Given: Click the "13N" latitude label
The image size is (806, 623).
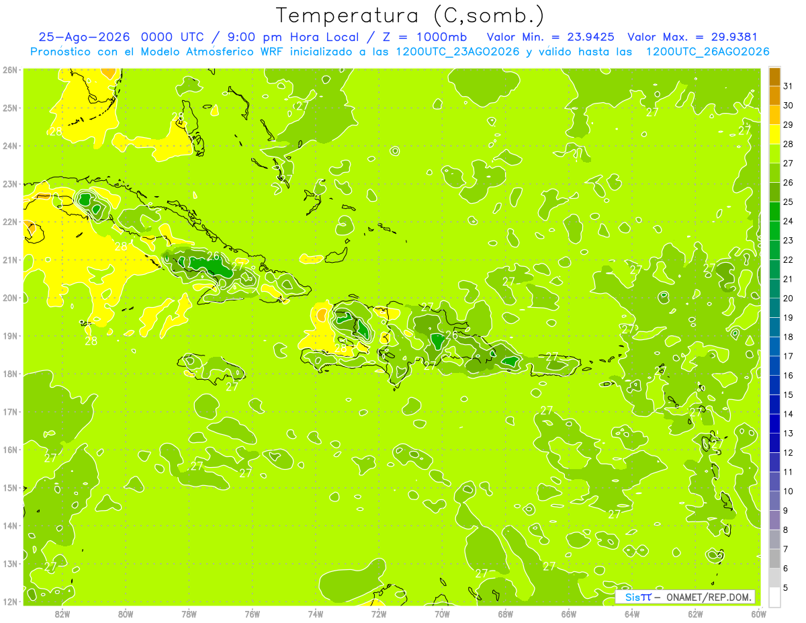Looking at the screenshot, I should click(x=10, y=563).
